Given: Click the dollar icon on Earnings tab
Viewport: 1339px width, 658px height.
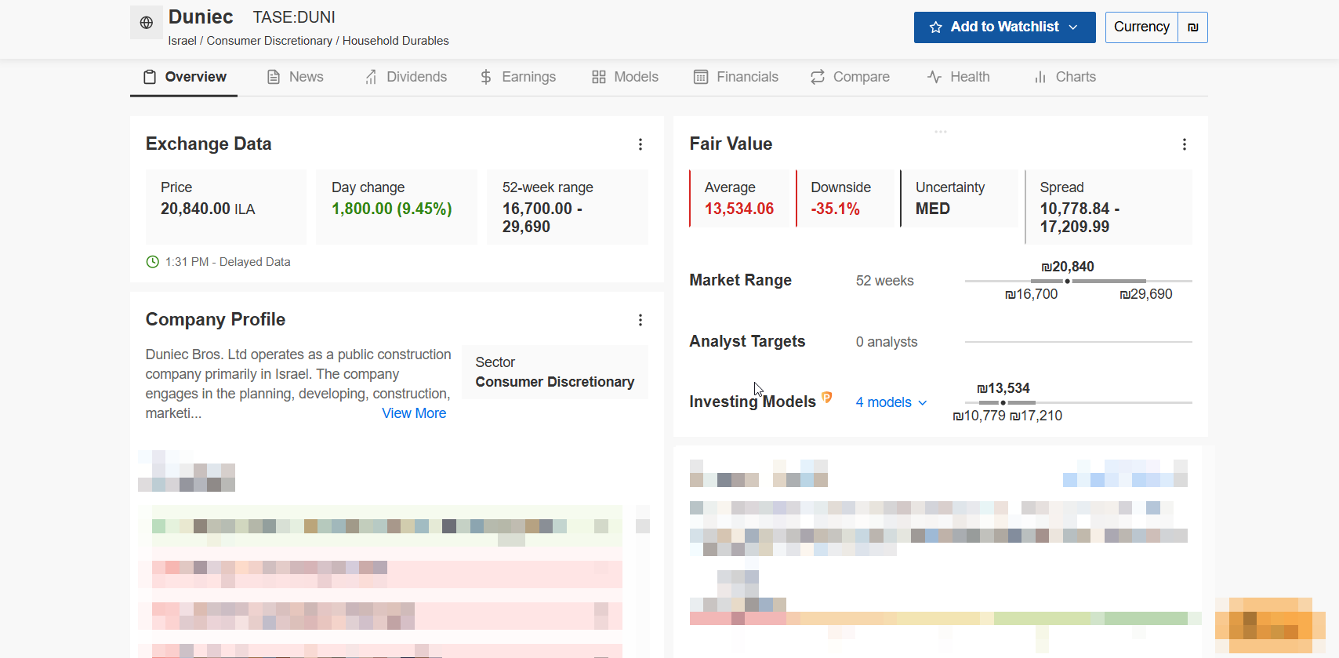Looking at the screenshot, I should pos(486,77).
